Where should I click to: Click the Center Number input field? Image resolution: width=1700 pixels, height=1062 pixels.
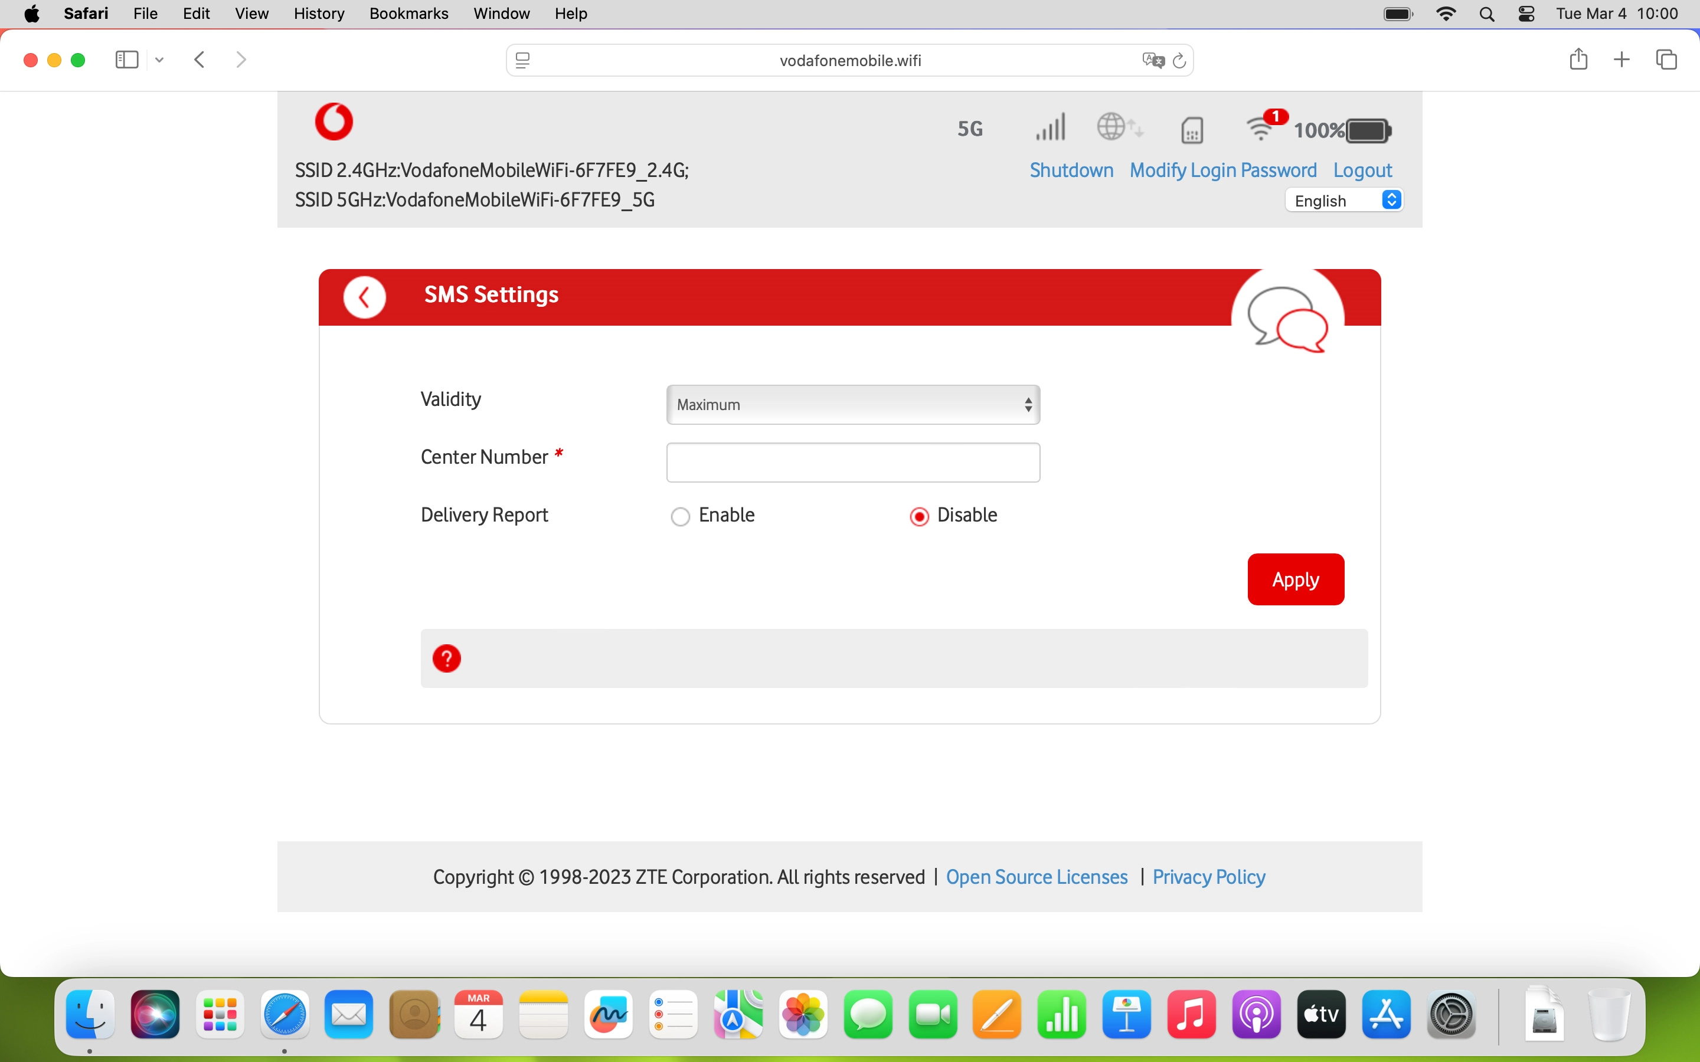[x=852, y=462]
